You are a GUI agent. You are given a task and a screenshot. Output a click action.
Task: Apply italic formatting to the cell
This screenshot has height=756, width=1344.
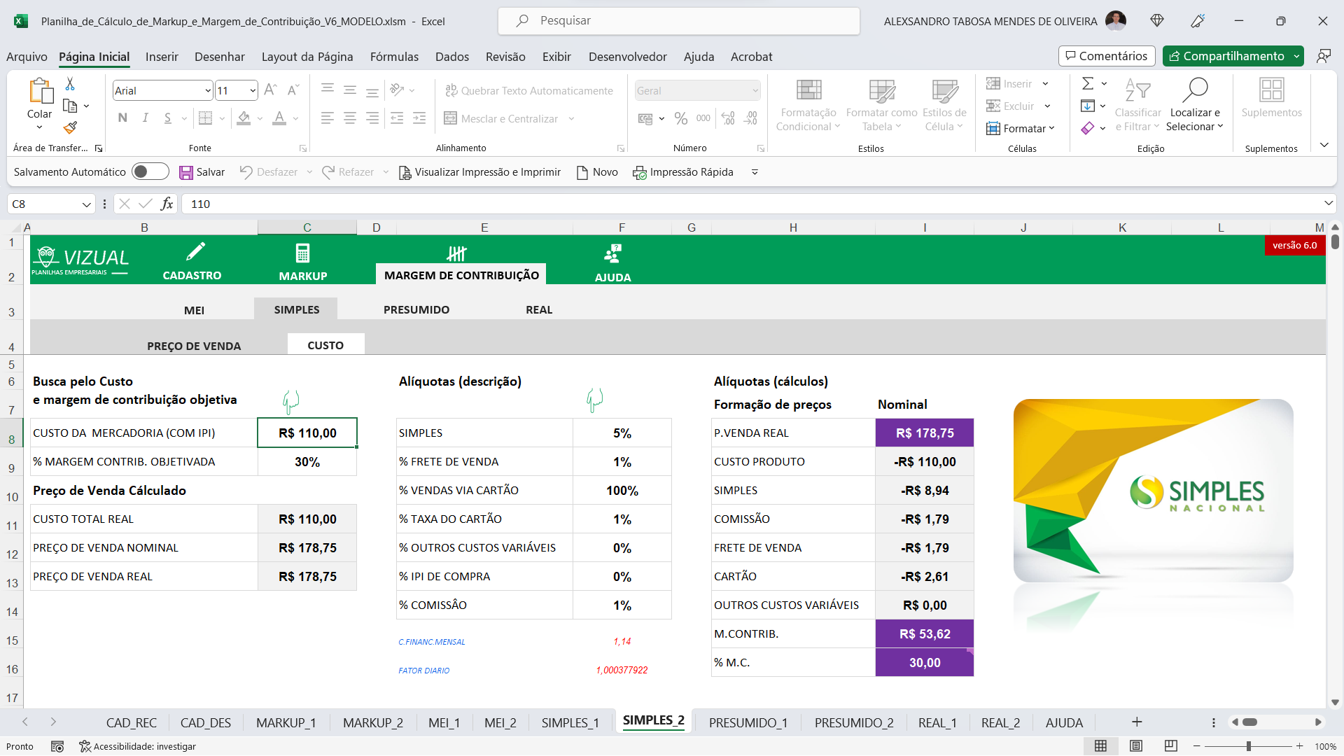(145, 118)
